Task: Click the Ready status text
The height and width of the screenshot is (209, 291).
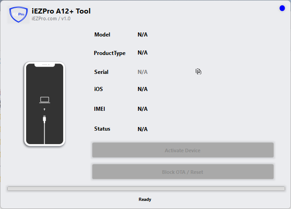Action: click(145, 199)
